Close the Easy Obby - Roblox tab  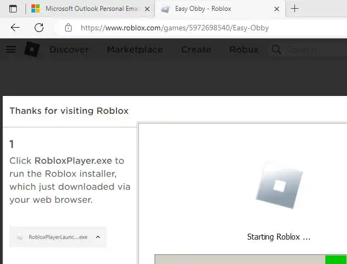pyautogui.click(x=277, y=9)
